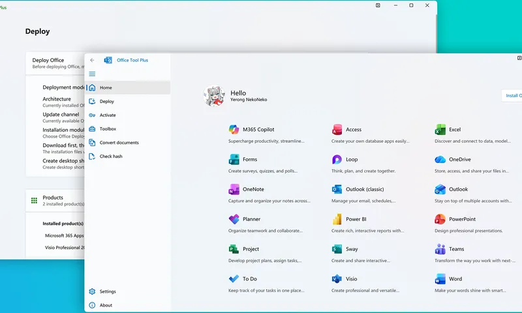Launch Teams from its icon
Image resolution: width=522 pixels, height=313 pixels.
440,249
